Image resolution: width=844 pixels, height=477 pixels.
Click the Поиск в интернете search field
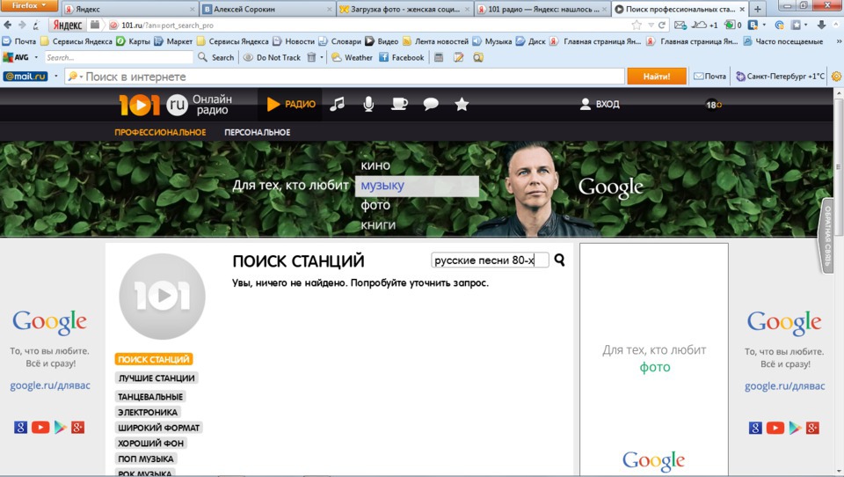click(345, 77)
